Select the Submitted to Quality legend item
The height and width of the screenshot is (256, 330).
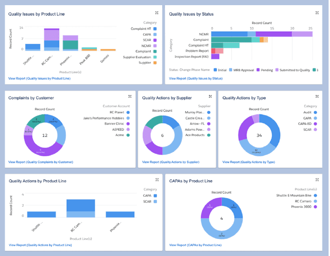(292, 70)
